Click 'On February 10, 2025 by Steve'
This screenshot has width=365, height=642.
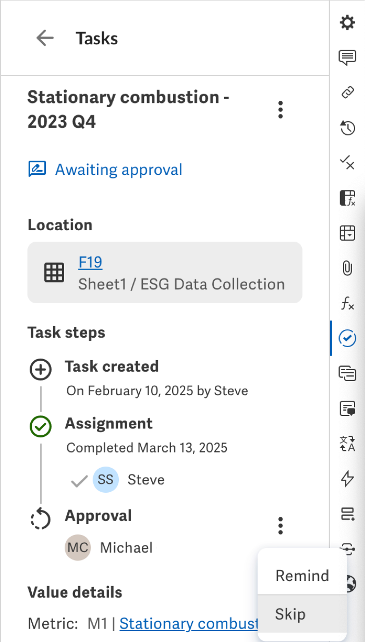tap(157, 390)
